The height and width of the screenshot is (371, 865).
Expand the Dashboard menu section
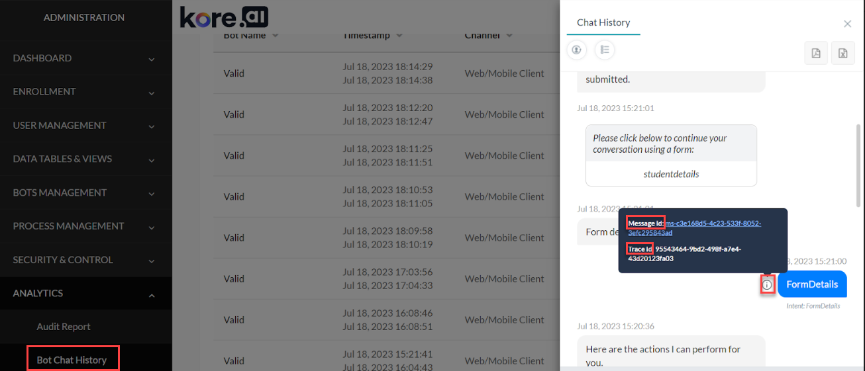click(152, 59)
